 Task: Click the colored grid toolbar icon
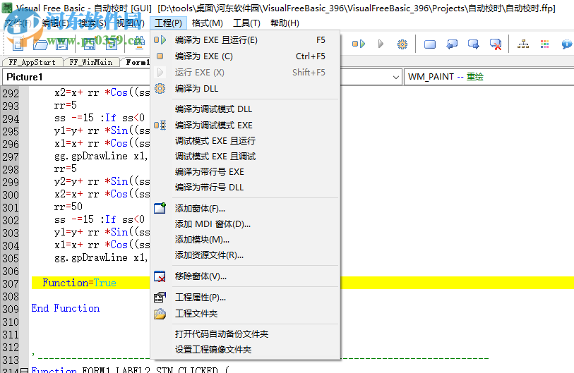(x=545, y=44)
